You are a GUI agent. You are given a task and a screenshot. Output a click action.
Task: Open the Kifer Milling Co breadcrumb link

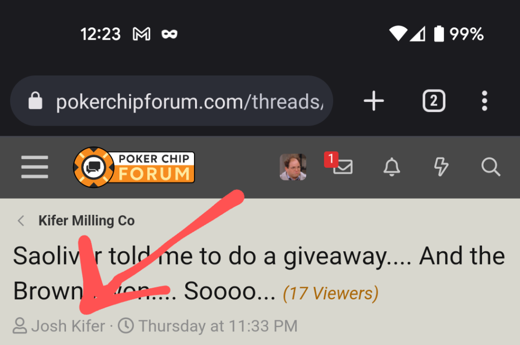tap(86, 221)
